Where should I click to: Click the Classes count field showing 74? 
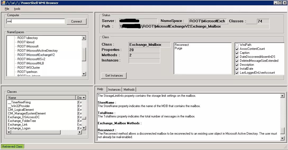click(x=263, y=21)
